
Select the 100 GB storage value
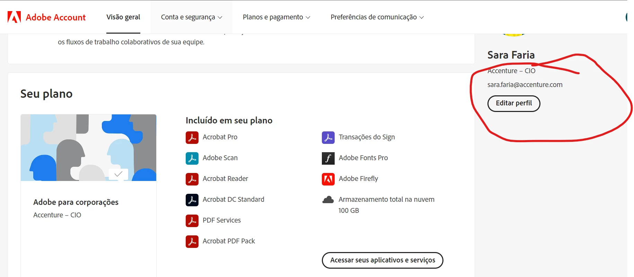click(349, 210)
